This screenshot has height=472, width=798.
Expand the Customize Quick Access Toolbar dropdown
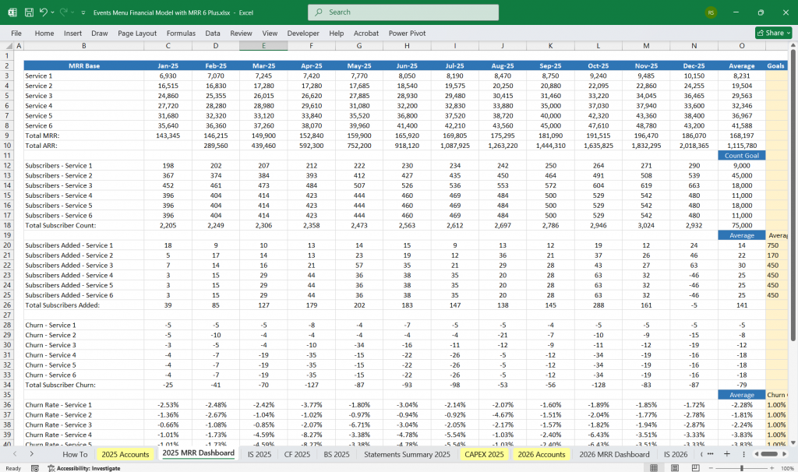(x=83, y=12)
